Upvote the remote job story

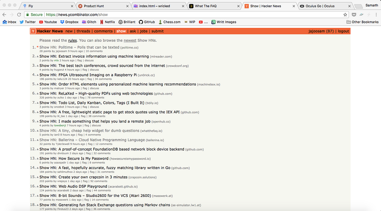(38, 121)
